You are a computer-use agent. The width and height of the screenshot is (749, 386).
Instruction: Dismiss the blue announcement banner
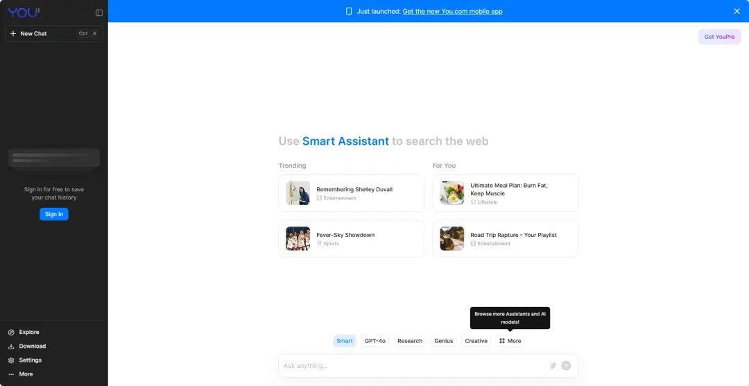[x=737, y=11]
